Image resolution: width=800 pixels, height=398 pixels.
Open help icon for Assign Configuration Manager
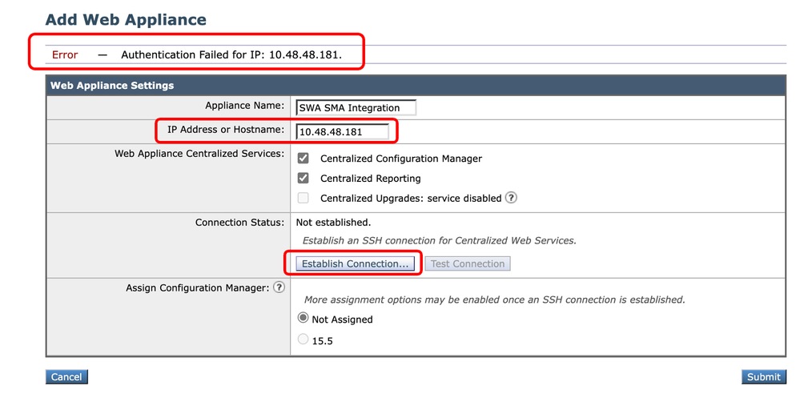point(279,287)
